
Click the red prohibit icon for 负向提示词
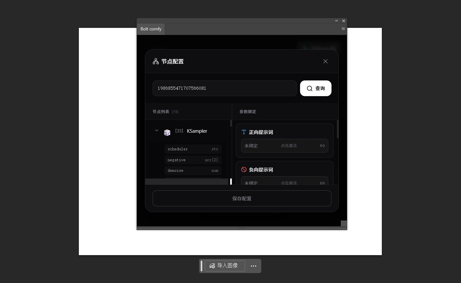(x=244, y=170)
